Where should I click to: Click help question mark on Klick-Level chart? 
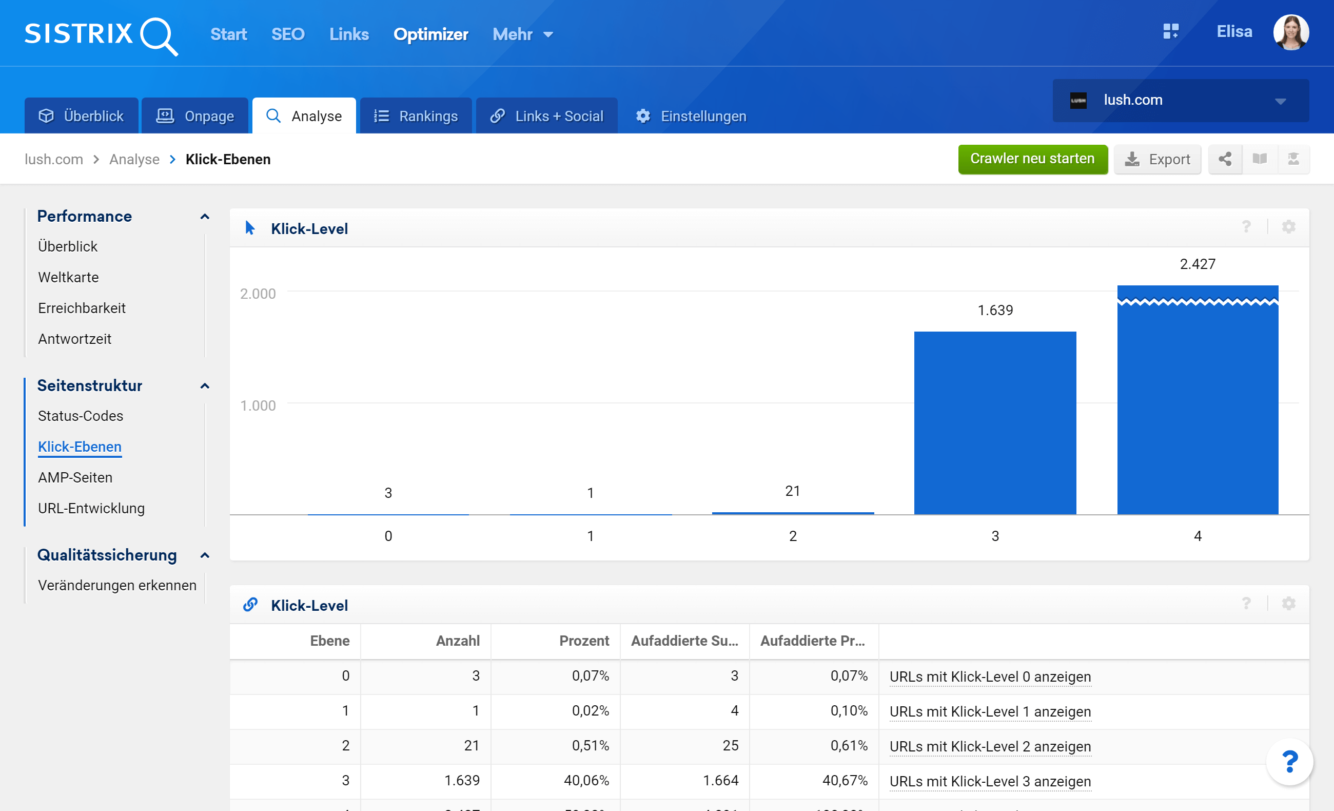point(1246,227)
